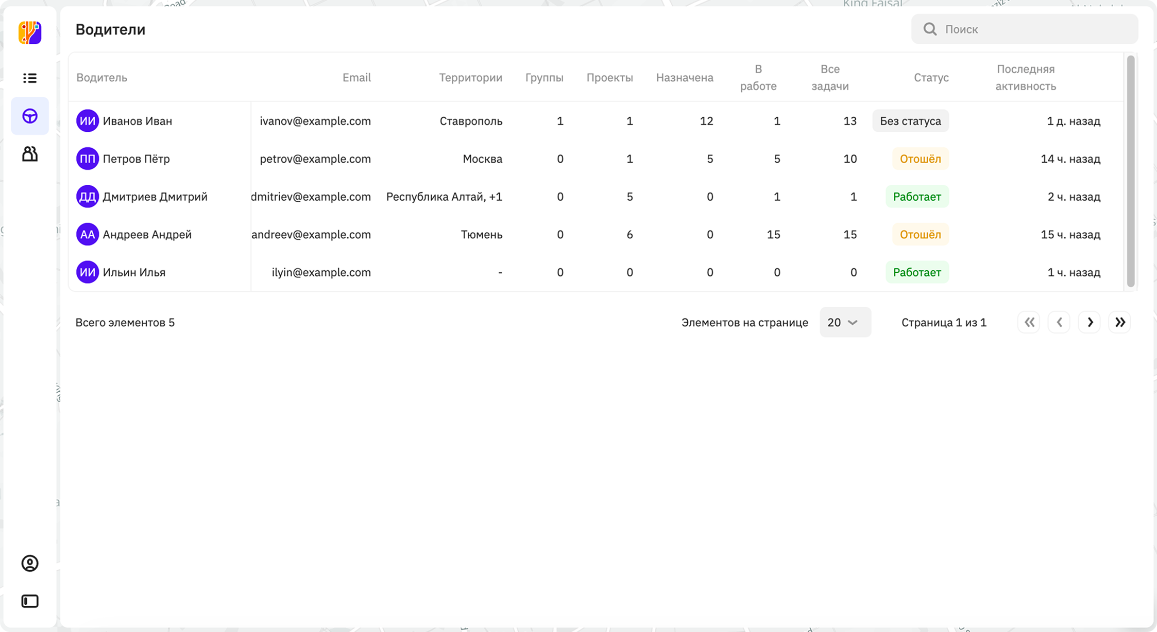The width and height of the screenshot is (1157, 632).
Task: Click email andreev@example.com
Action: [311, 234]
